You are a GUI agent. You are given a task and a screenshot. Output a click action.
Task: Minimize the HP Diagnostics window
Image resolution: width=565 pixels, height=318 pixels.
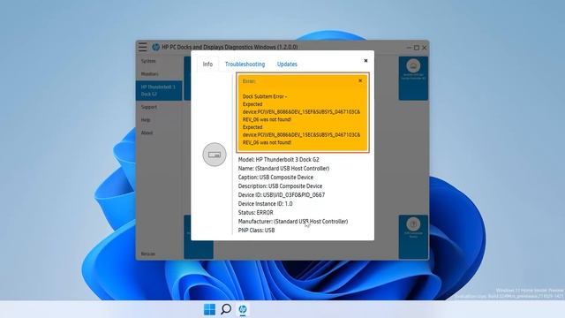[x=409, y=47]
